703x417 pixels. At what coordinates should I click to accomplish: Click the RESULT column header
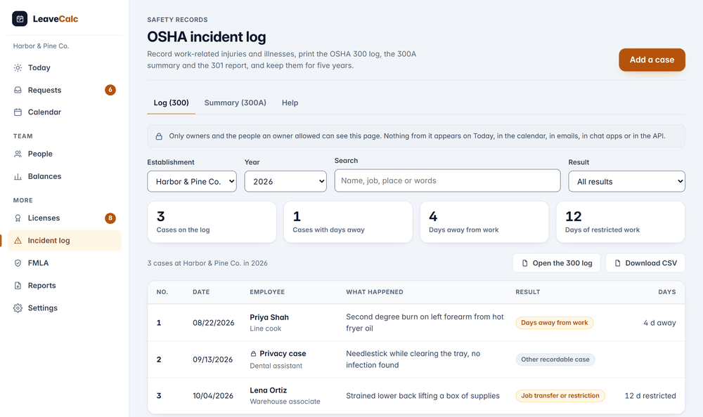(528, 292)
